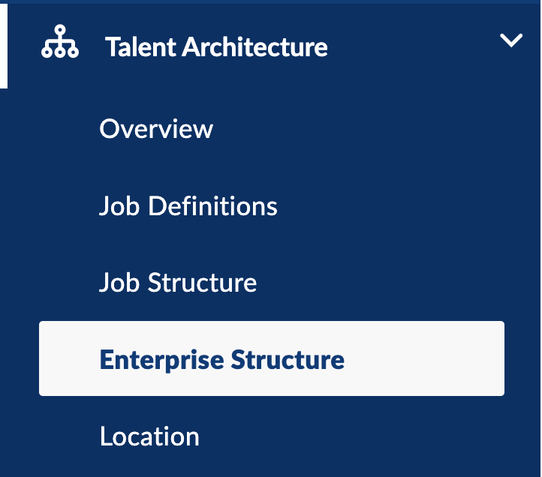Choose Job Definitions in the submenu
This screenshot has width=542, height=477.
click(188, 205)
